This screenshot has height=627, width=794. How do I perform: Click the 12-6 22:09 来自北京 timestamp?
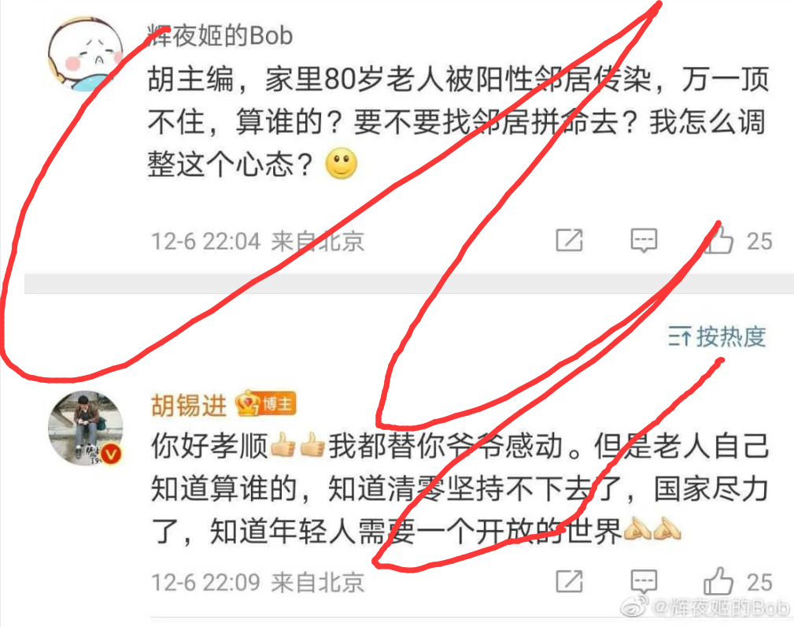point(258,582)
